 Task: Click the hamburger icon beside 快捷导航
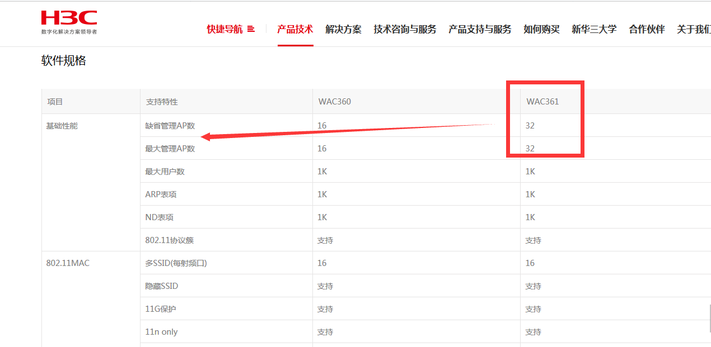[x=251, y=29]
